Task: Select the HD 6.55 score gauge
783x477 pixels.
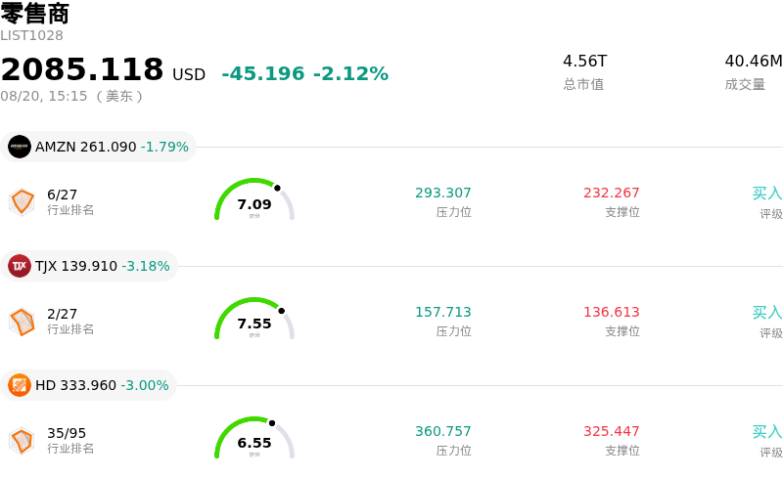Action: (x=254, y=438)
